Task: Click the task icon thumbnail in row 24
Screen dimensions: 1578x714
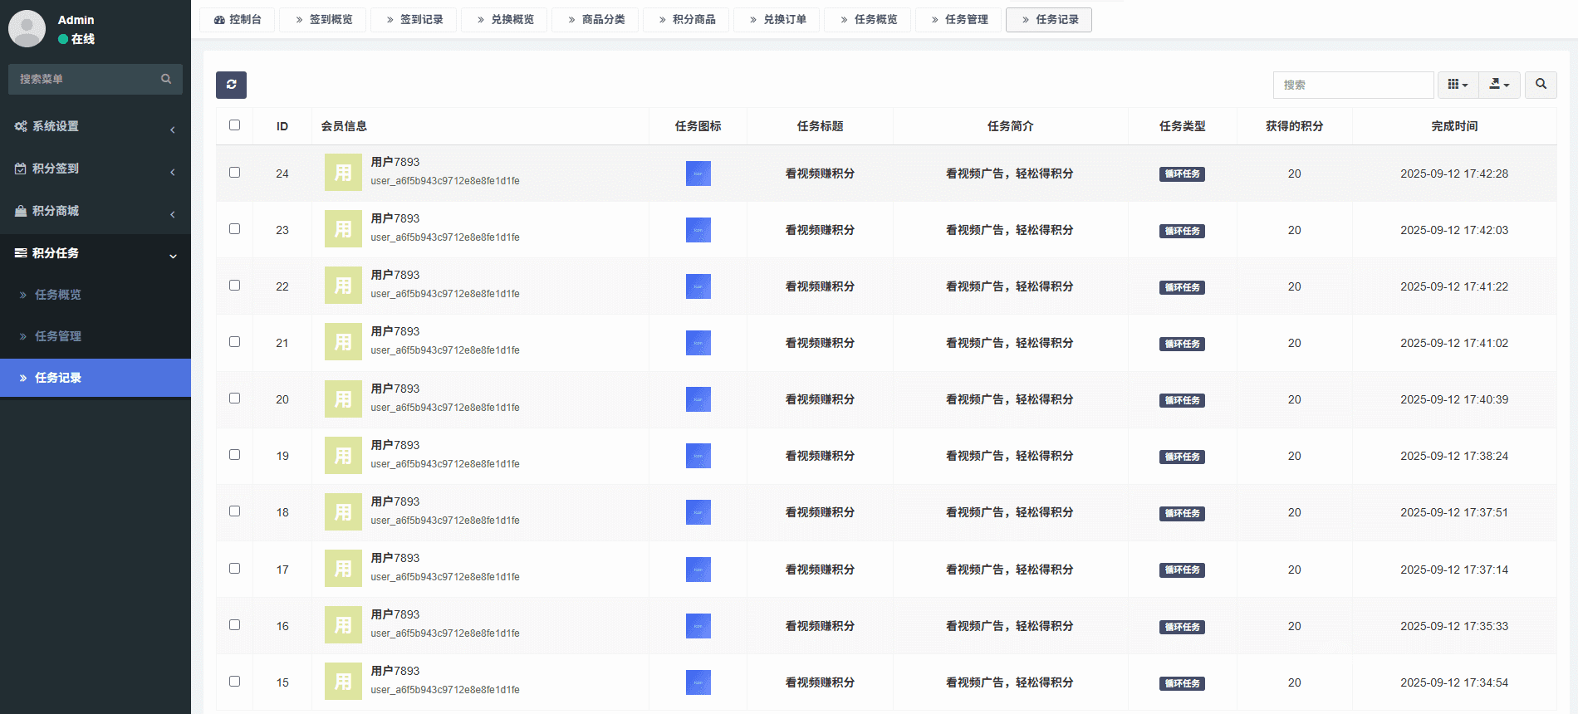Action: tap(698, 174)
